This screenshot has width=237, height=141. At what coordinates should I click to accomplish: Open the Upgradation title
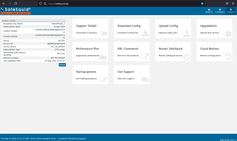point(209,26)
